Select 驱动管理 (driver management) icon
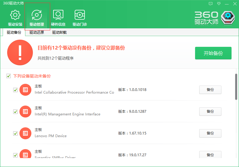Screen dimensions: 239x167 [x=37, y=15]
